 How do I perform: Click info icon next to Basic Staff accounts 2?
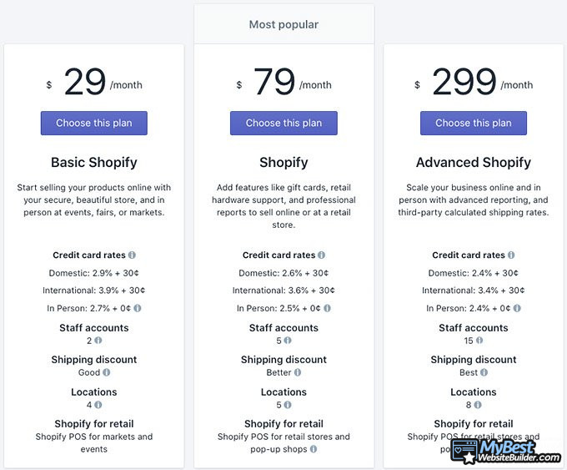point(98,341)
